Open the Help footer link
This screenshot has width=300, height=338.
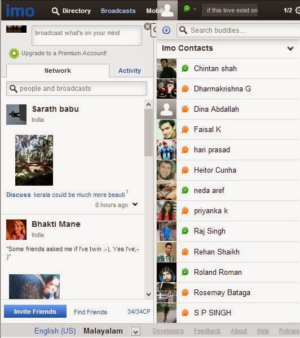263,331
